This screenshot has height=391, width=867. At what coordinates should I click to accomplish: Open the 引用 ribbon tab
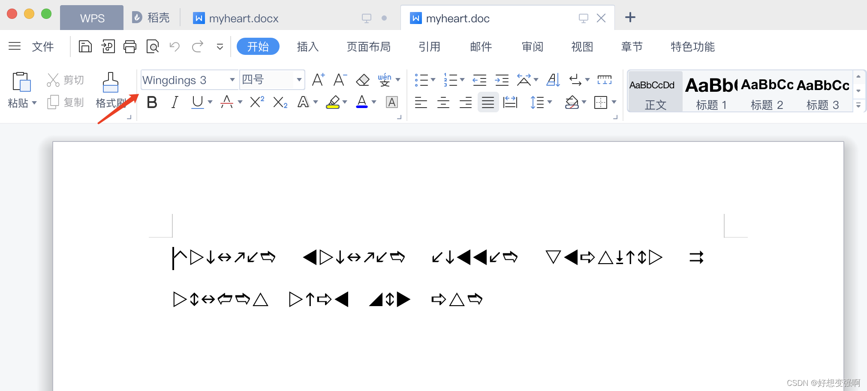coord(430,47)
